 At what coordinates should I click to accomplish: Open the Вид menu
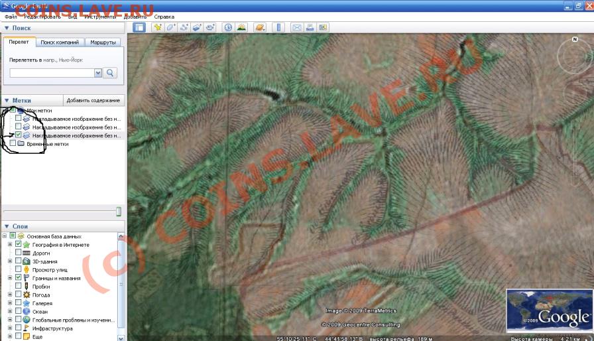click(72, 17)
